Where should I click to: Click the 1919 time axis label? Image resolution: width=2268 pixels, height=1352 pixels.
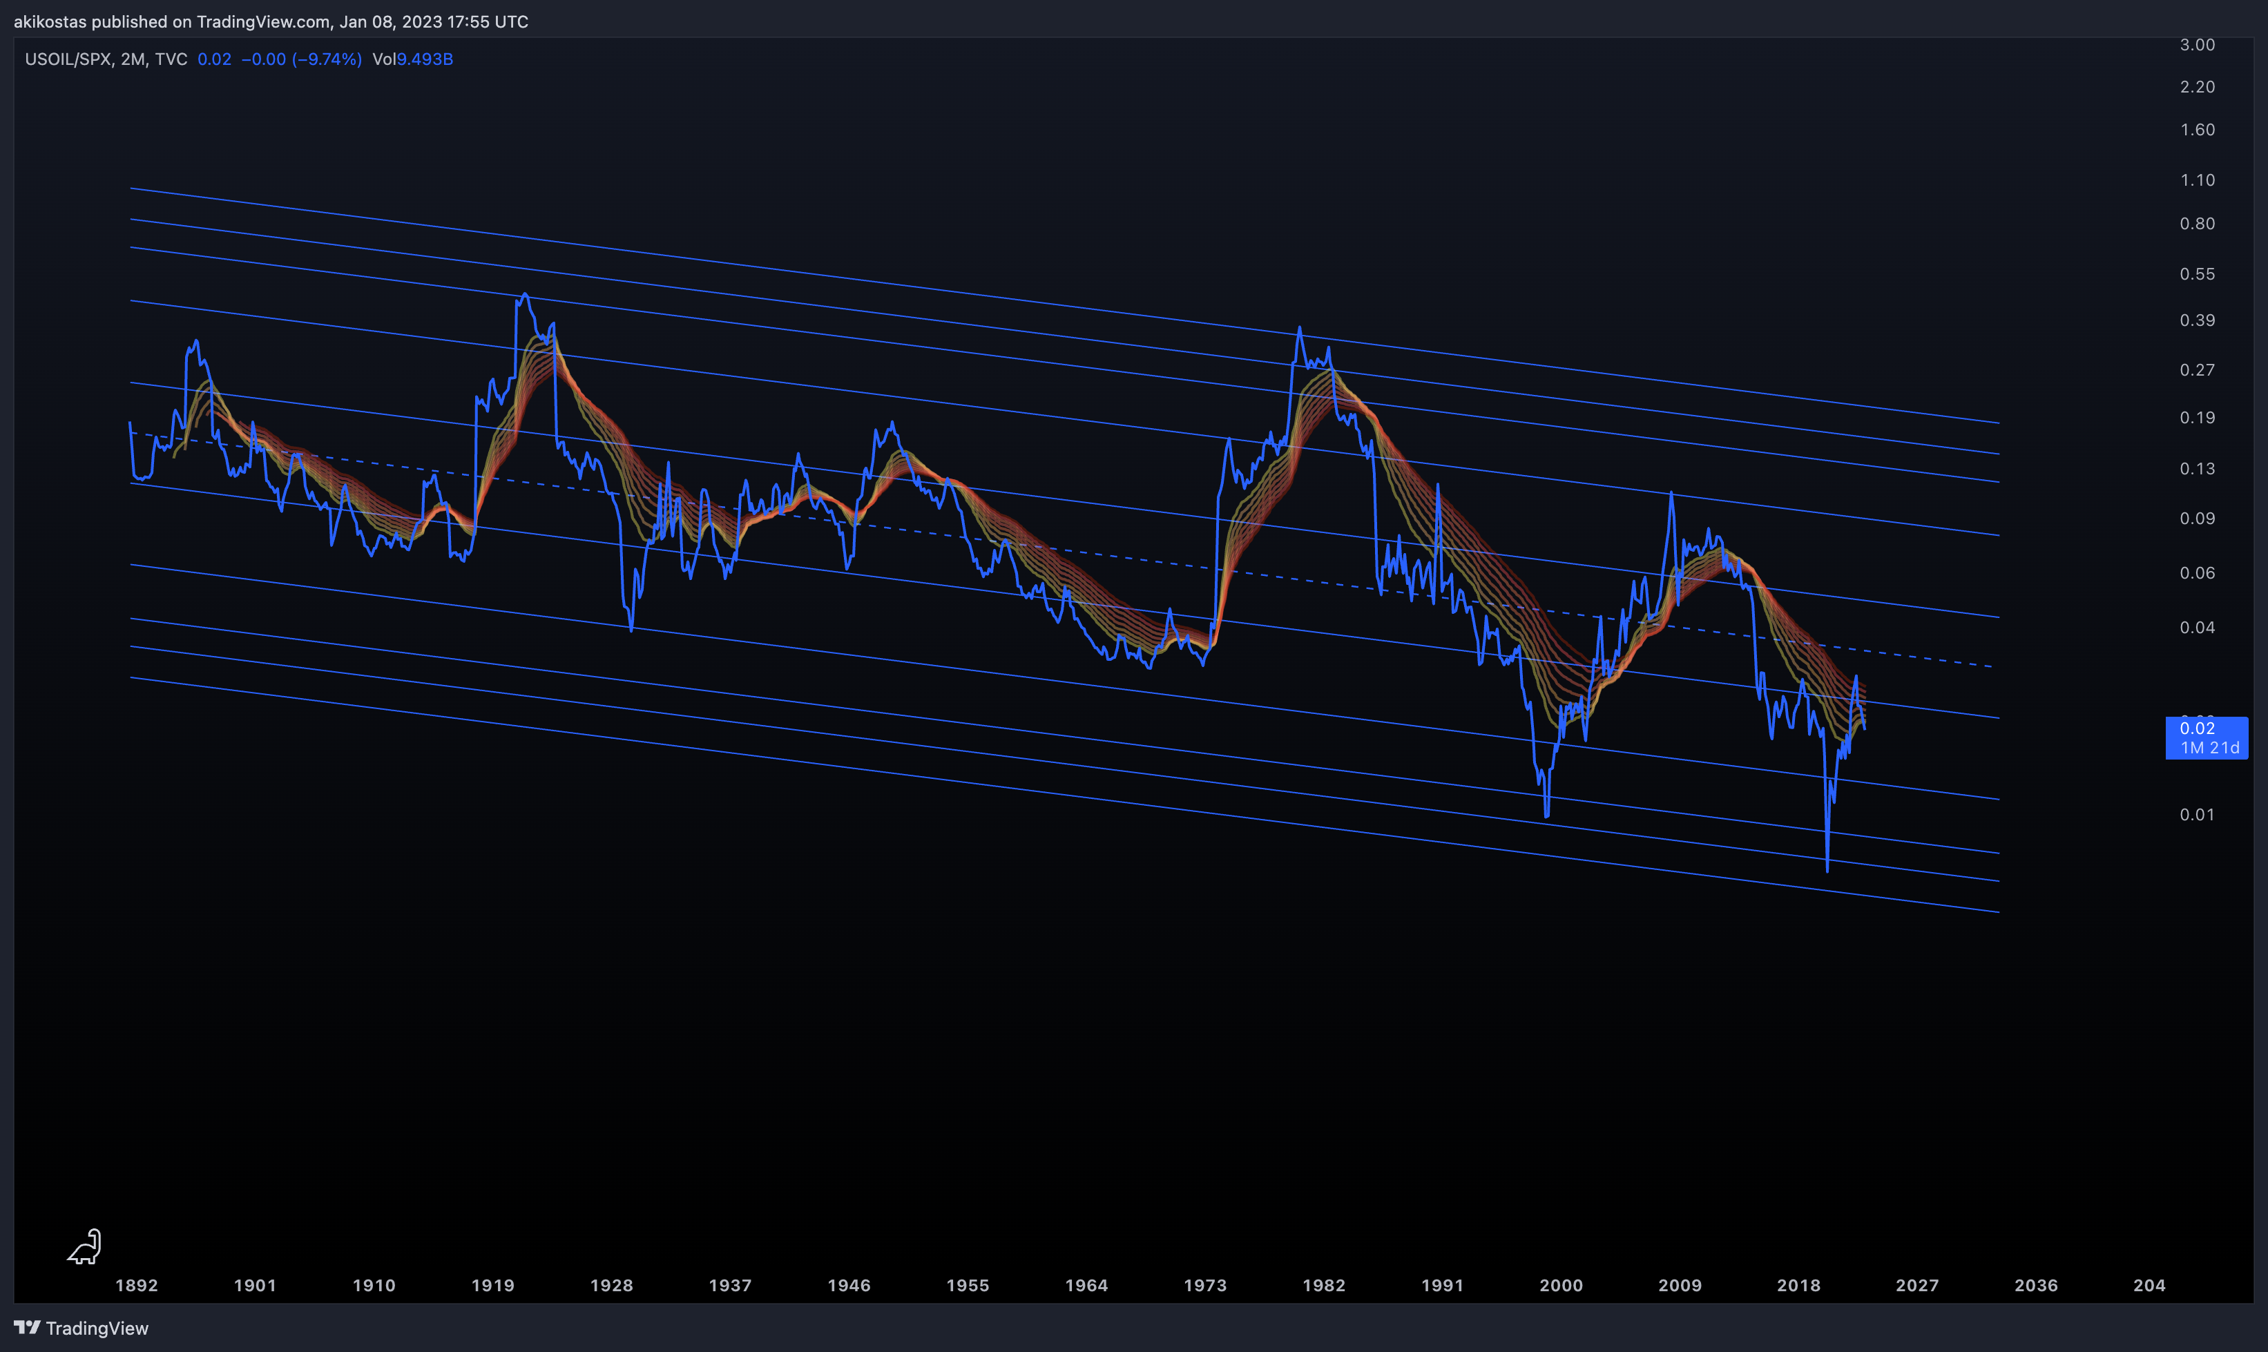[493, 1286]
